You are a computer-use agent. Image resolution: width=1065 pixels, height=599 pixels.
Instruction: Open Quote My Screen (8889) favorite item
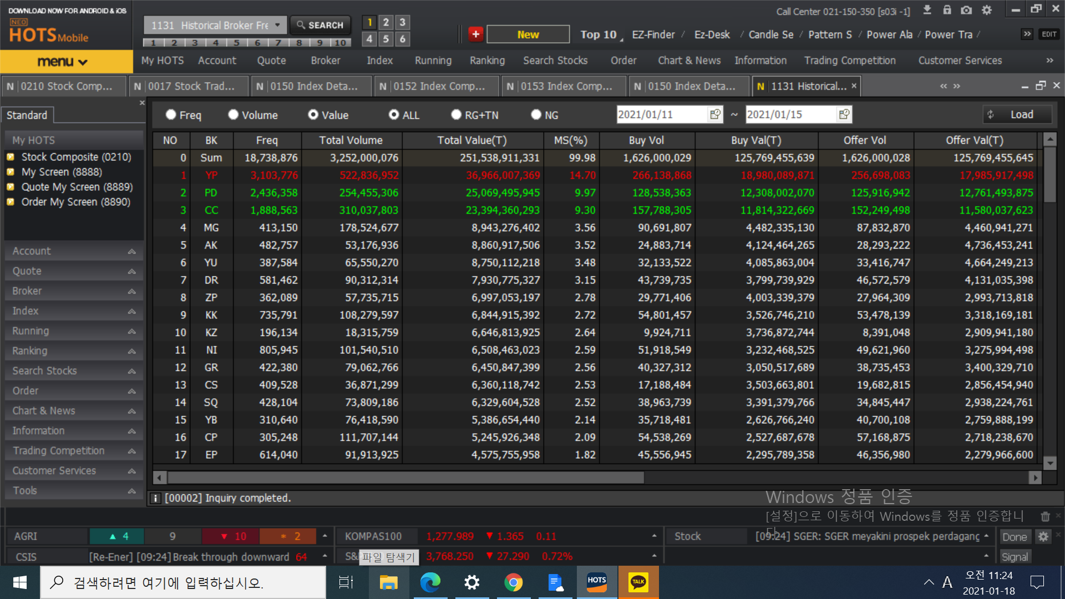point(77,187)
